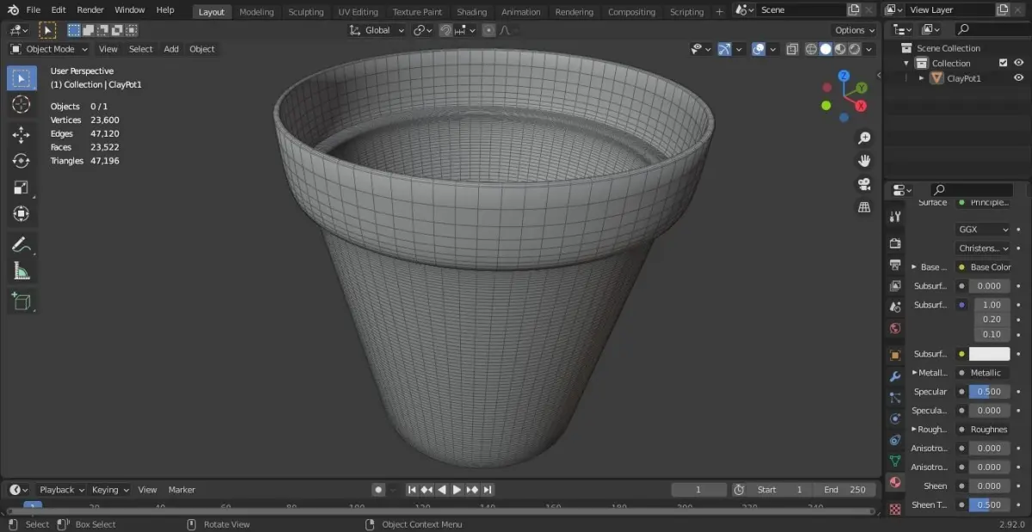Toggle camera view in viewport

(x=864, y=184)
